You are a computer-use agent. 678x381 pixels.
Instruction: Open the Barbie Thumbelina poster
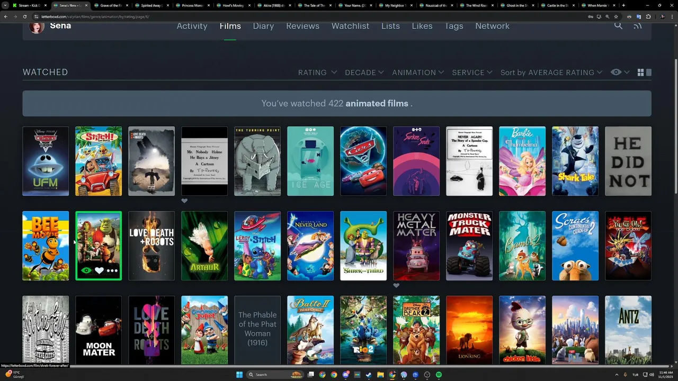pos(522,161)
